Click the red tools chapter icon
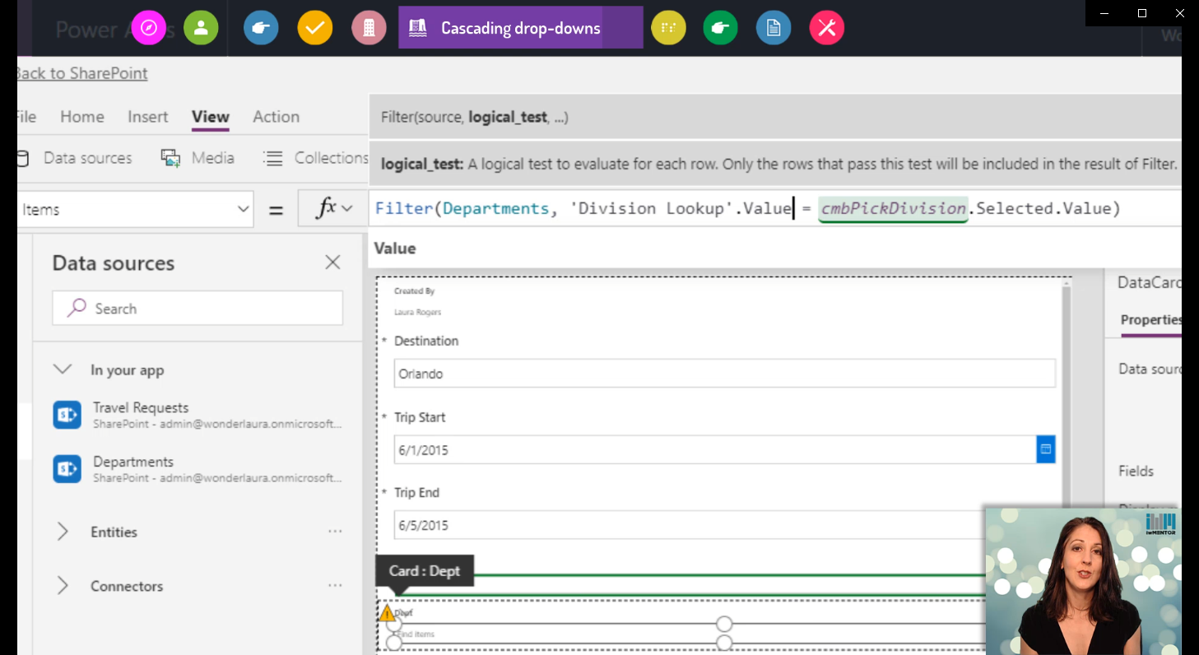 pyautogui.click(x=827, y=28)
